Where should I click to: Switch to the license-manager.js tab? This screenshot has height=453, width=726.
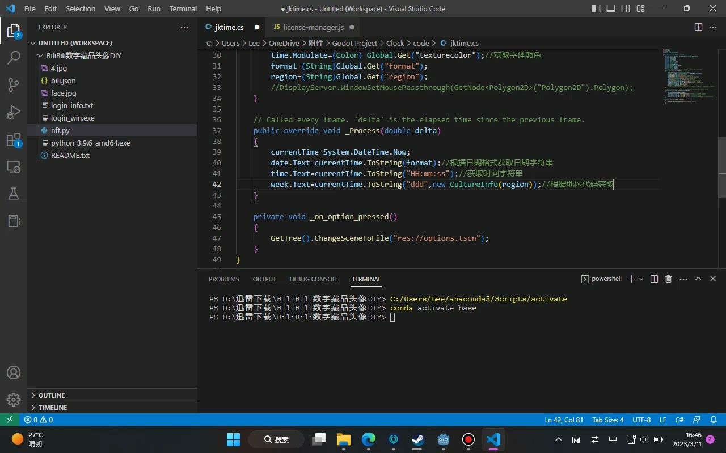pyautogui.click(x=313, y=27)
